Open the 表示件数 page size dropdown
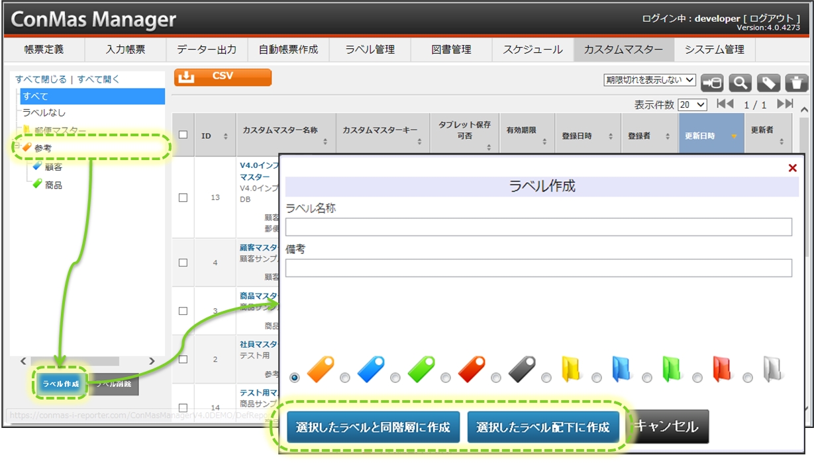This screenshot has width=814, height=463. click(x=692, y=105)
